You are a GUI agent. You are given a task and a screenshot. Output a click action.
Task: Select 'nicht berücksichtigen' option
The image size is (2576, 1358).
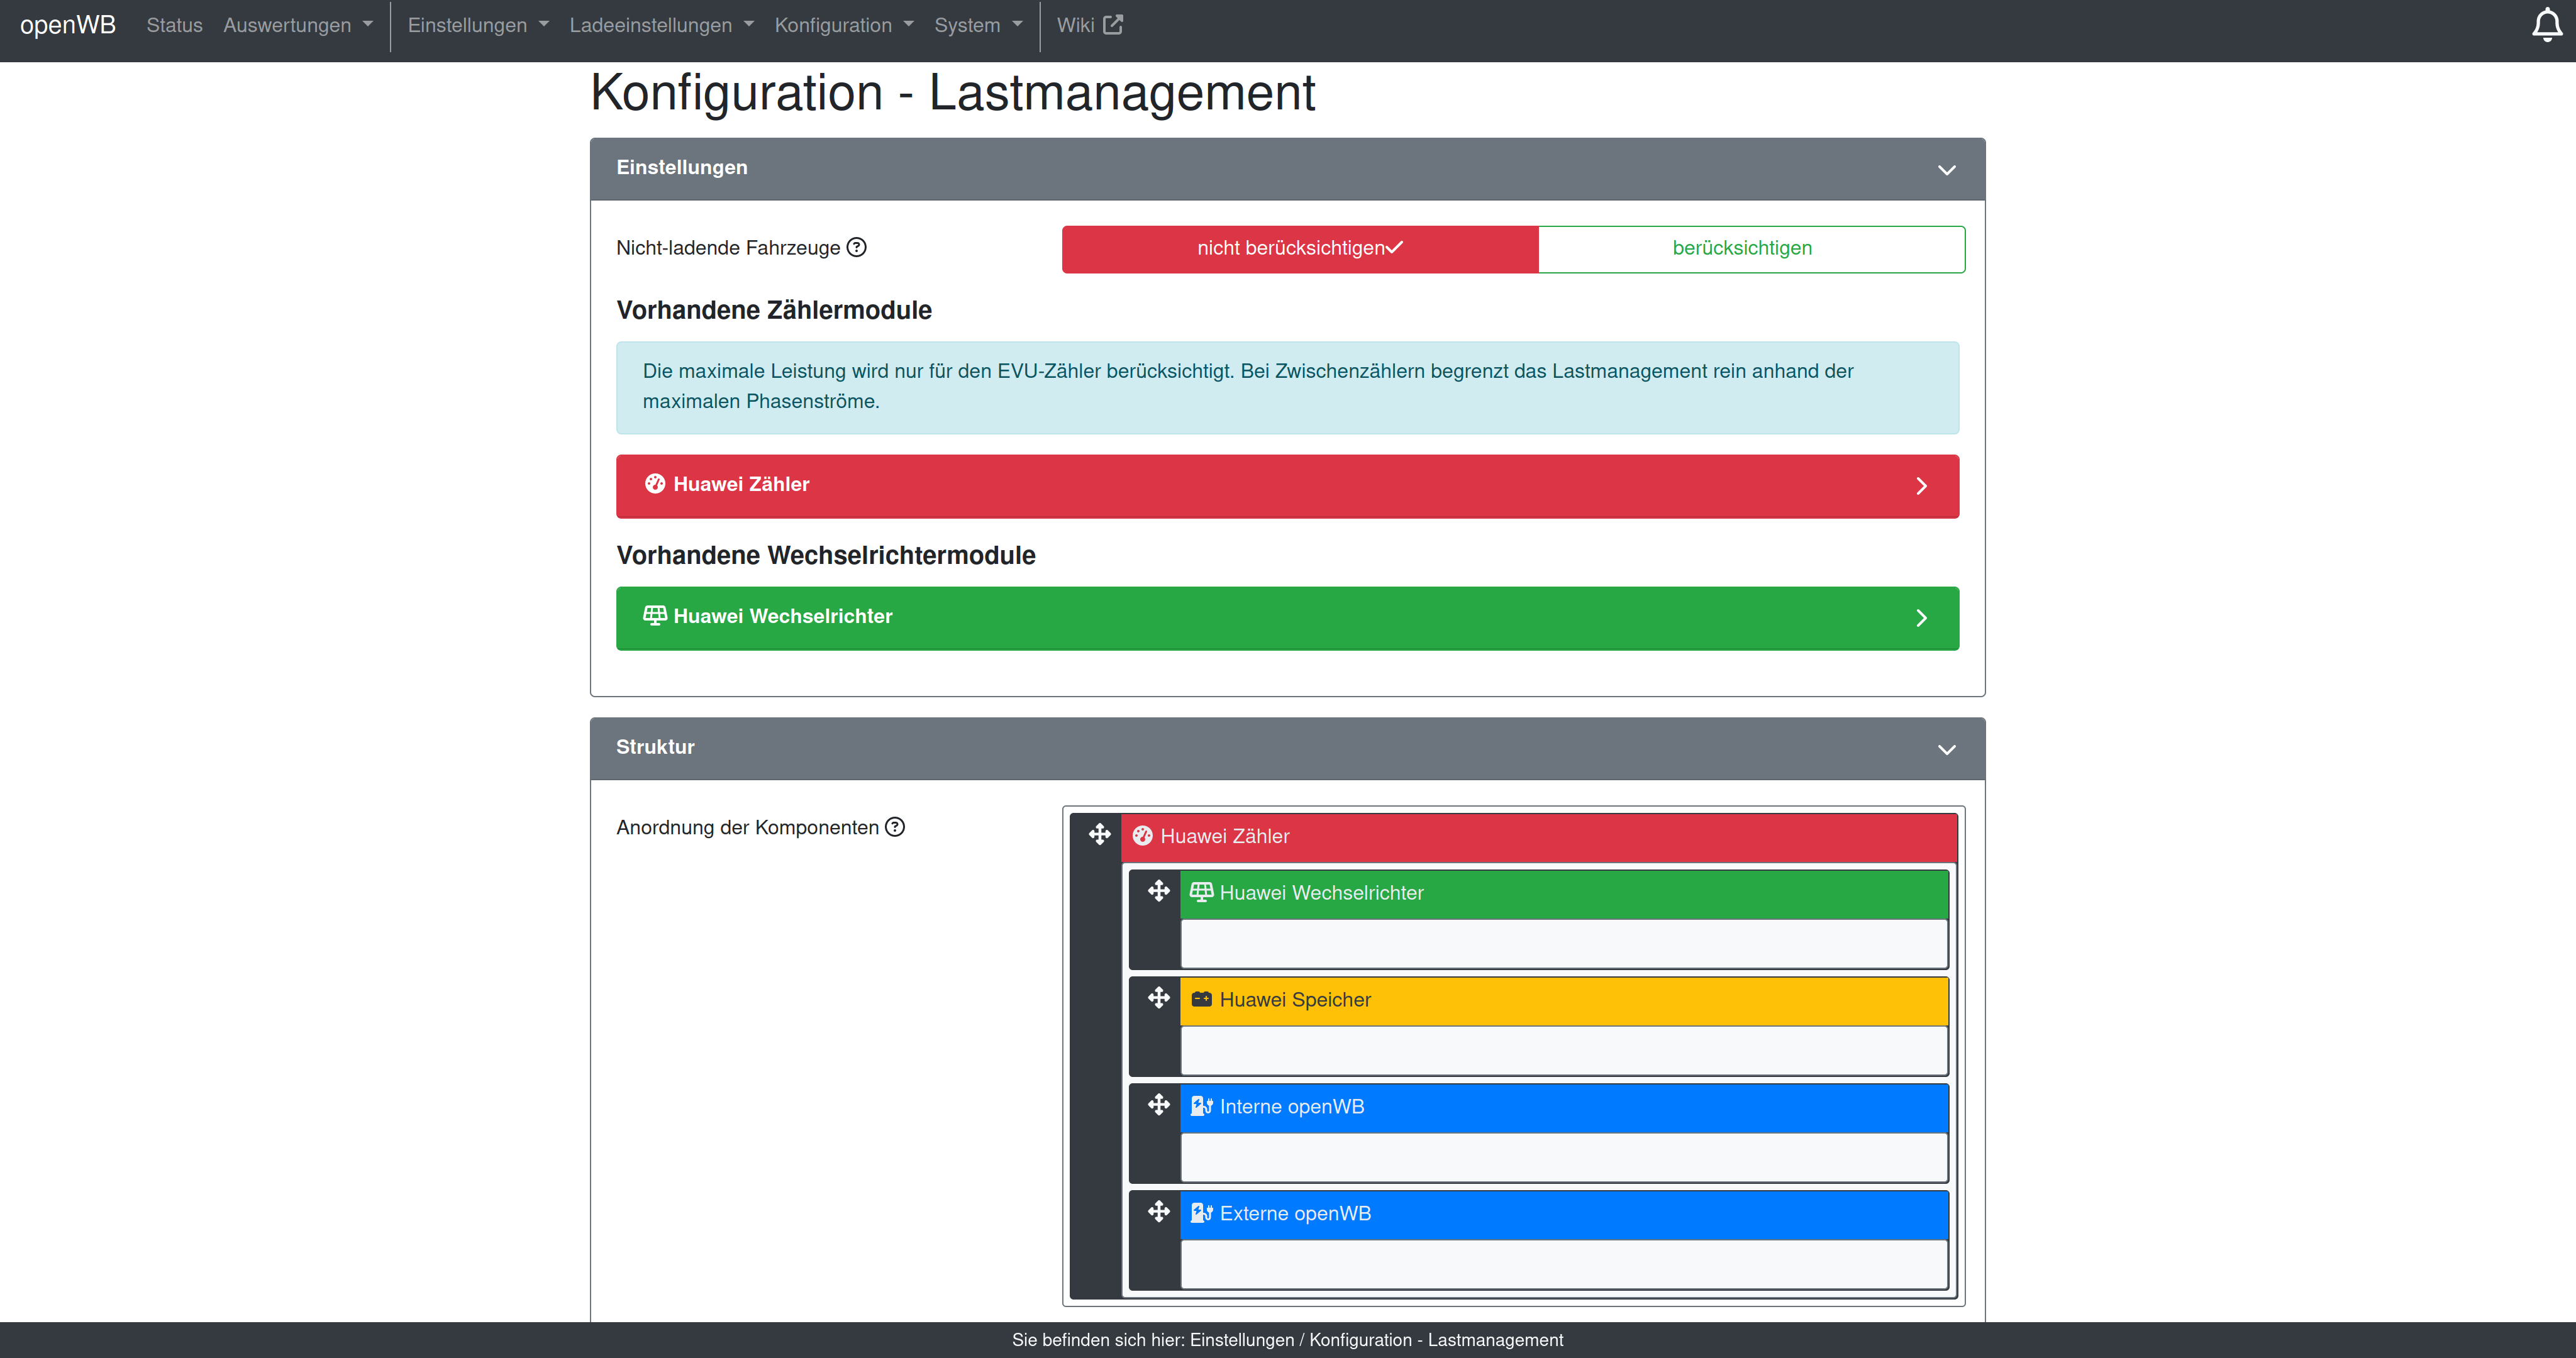pyautogui.click(x=1299, y=249)
